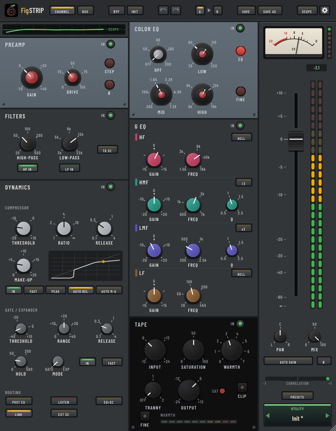Screen dimensions: 336x431
Task: Click the A to B copy arrow
Action: click(x=209, y=11)
